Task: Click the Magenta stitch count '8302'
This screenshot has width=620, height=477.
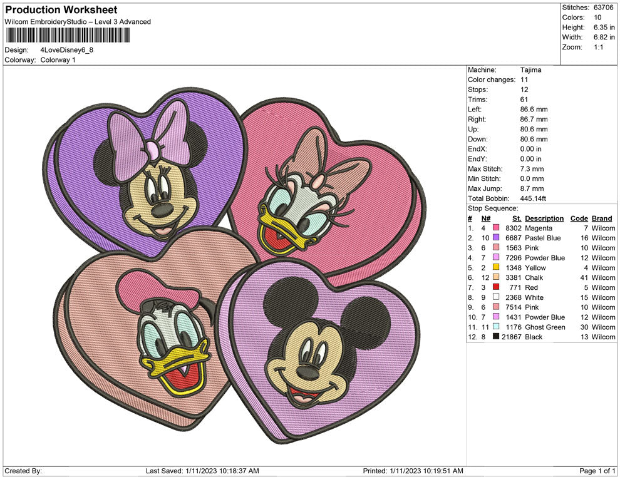Action: coord(514,228)
